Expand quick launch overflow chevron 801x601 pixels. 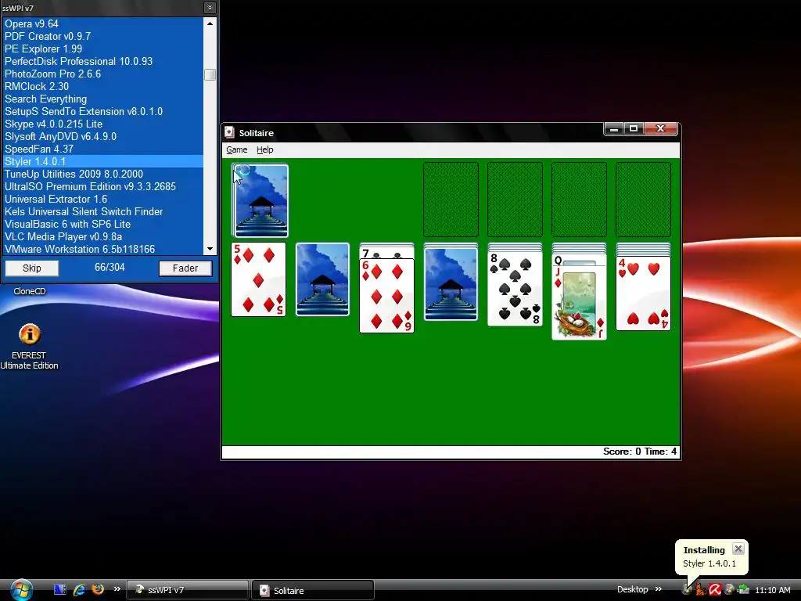pyautogui.click(x=117, y=589)
